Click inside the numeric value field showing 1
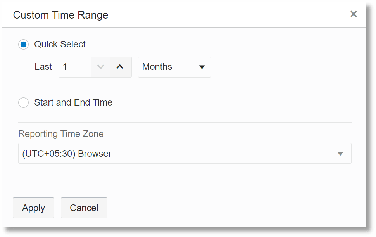This screenshot has width=376, height=237. 76,67
